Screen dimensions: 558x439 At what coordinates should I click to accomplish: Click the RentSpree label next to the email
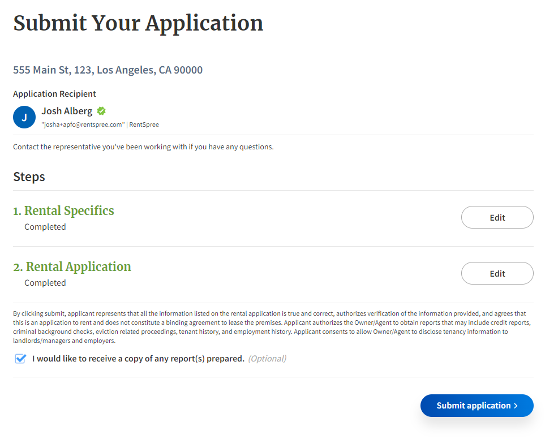(145, 124)
